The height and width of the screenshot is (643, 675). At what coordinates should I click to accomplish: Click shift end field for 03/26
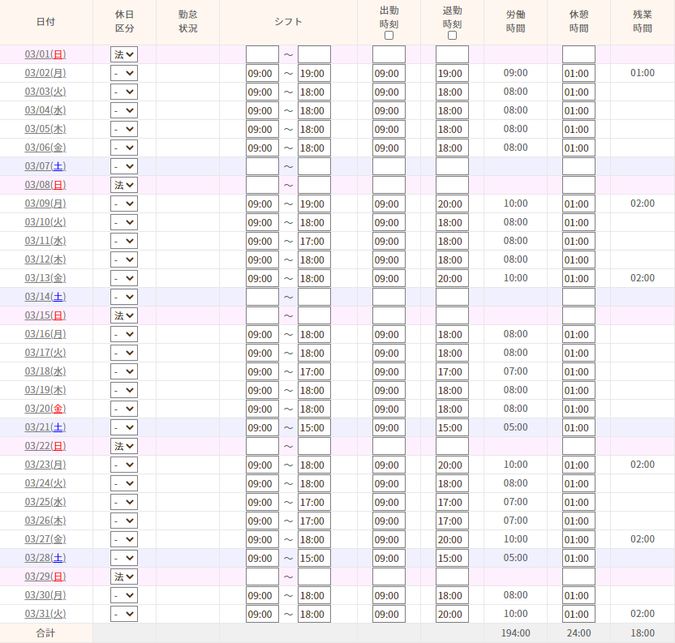click(x=314, y=521)
